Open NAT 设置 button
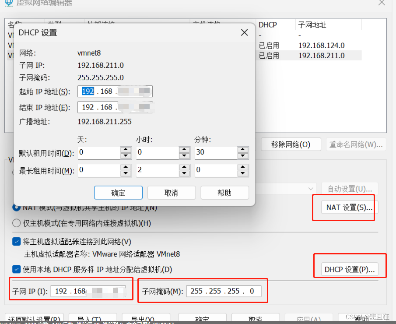 349,208
